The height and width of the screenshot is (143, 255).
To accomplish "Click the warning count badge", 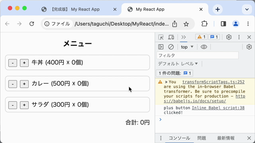I will tap(201, 37).
